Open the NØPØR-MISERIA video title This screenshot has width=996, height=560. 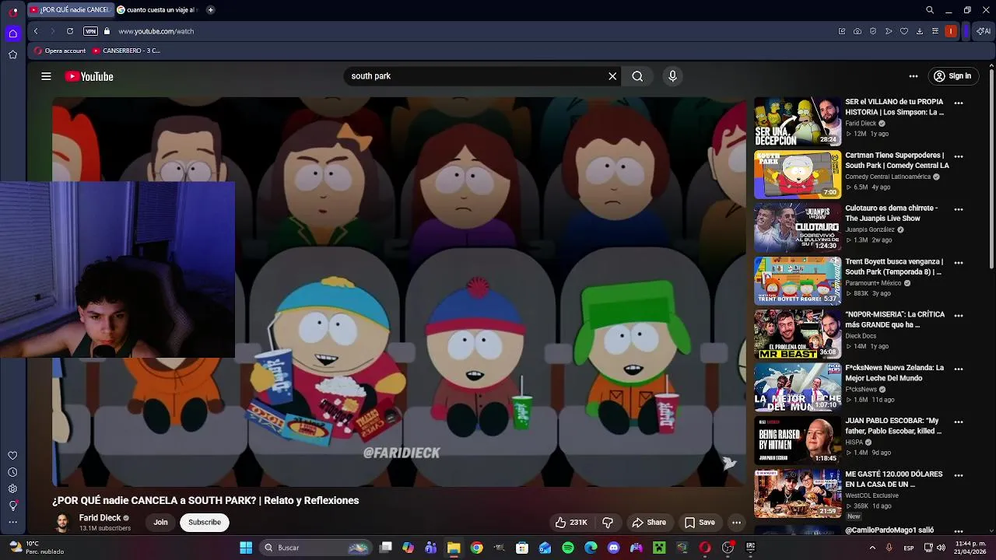[x=895, y=320]
